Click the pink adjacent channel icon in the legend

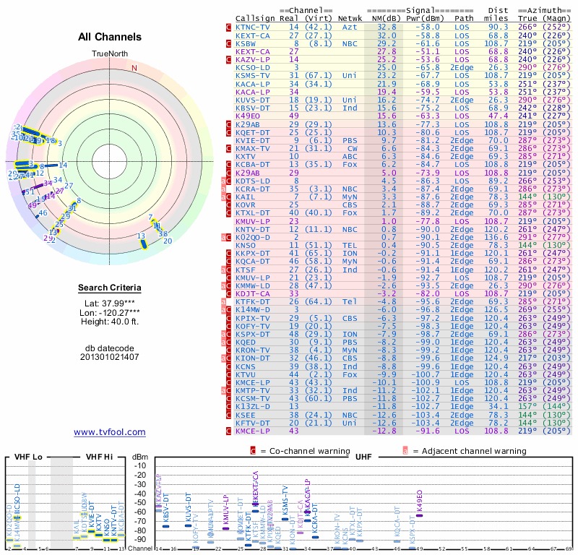(x=405, y=451)
